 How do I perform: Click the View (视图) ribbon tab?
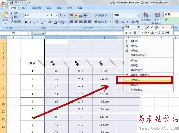point(80,8)
